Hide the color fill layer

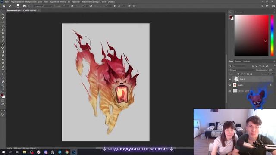(x=230, y=91)
